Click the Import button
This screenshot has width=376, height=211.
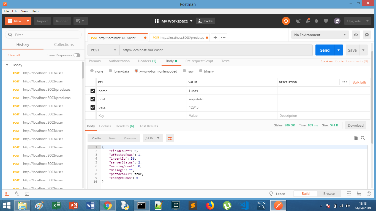tap(42, 21)
